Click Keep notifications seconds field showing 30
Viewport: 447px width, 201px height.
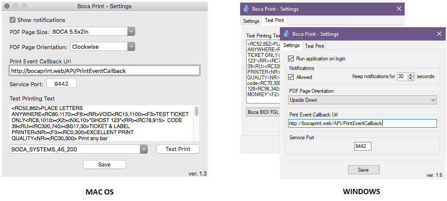pyautogui.click(x=403, y=76)
